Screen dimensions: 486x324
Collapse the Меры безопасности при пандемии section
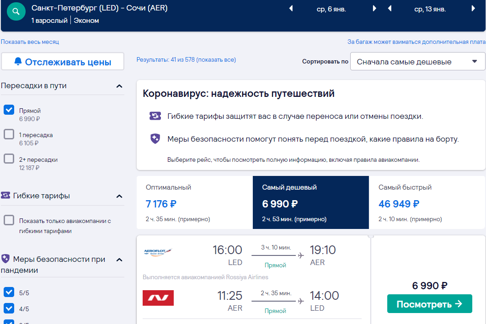[119, 260]
